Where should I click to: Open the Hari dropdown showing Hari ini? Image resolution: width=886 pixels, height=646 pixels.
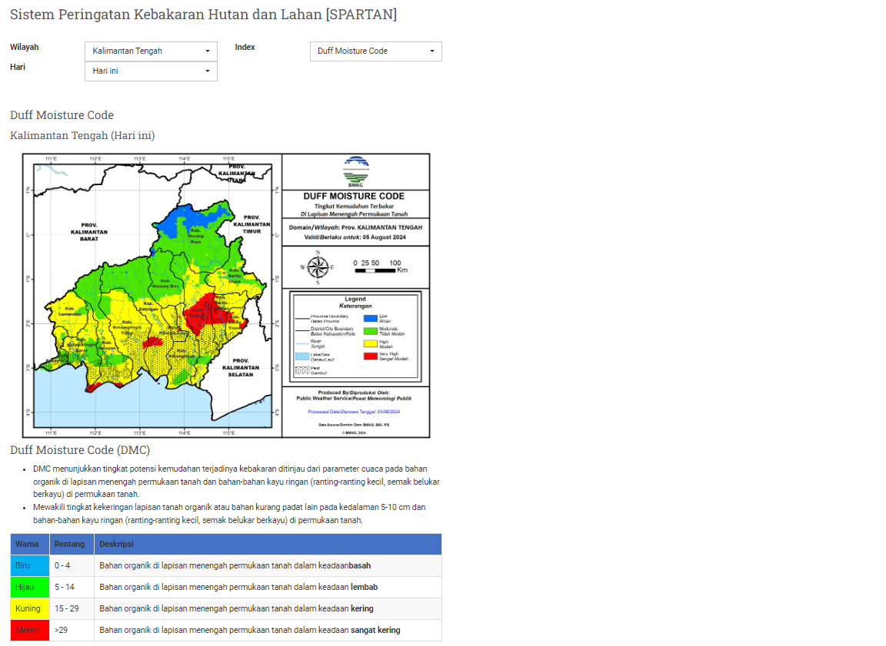click(x=151, y=71)
